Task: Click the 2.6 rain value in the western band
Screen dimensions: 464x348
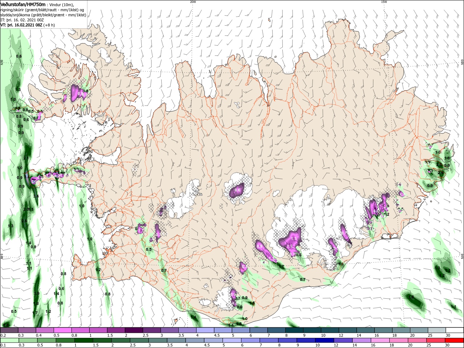Action: pos(24,221)
